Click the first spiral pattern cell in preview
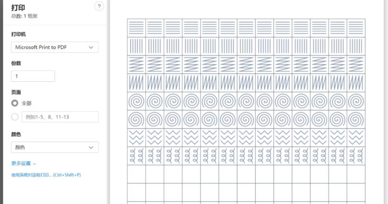The image size is (388, 204). [x=137, y=101]
